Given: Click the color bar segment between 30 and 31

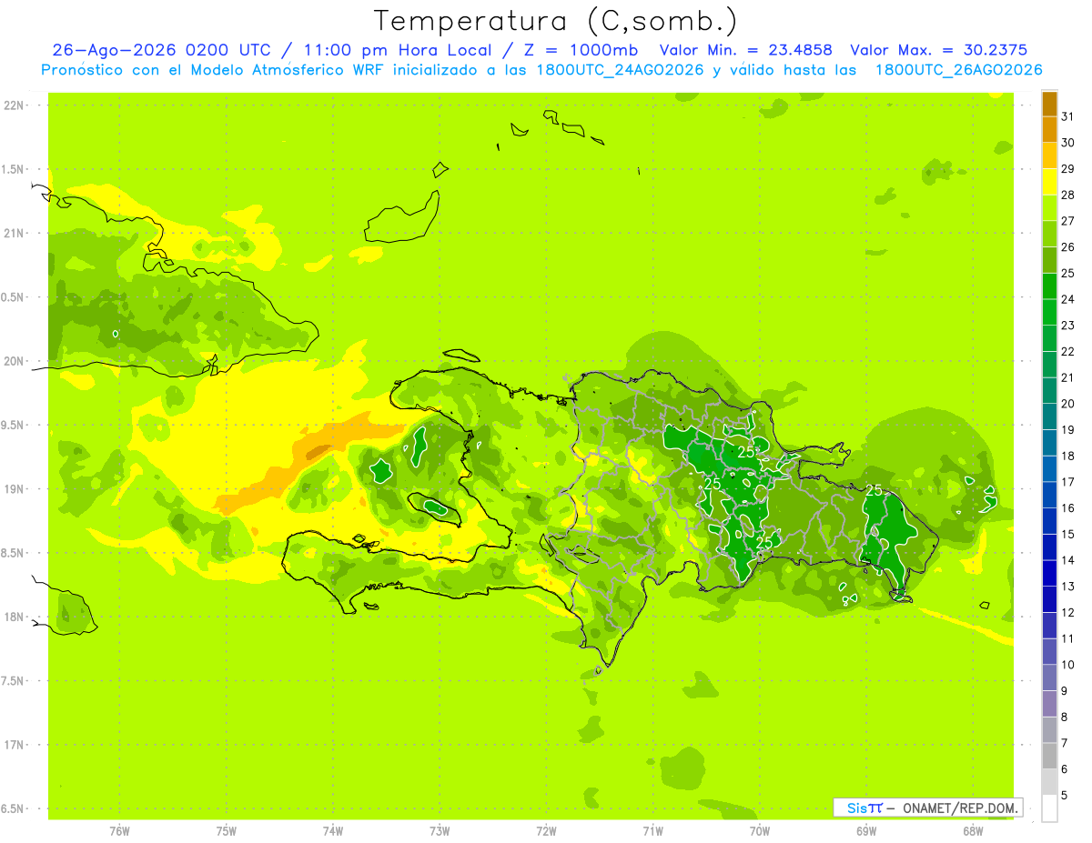Looking at the screenshot, I should point(1049,129).
